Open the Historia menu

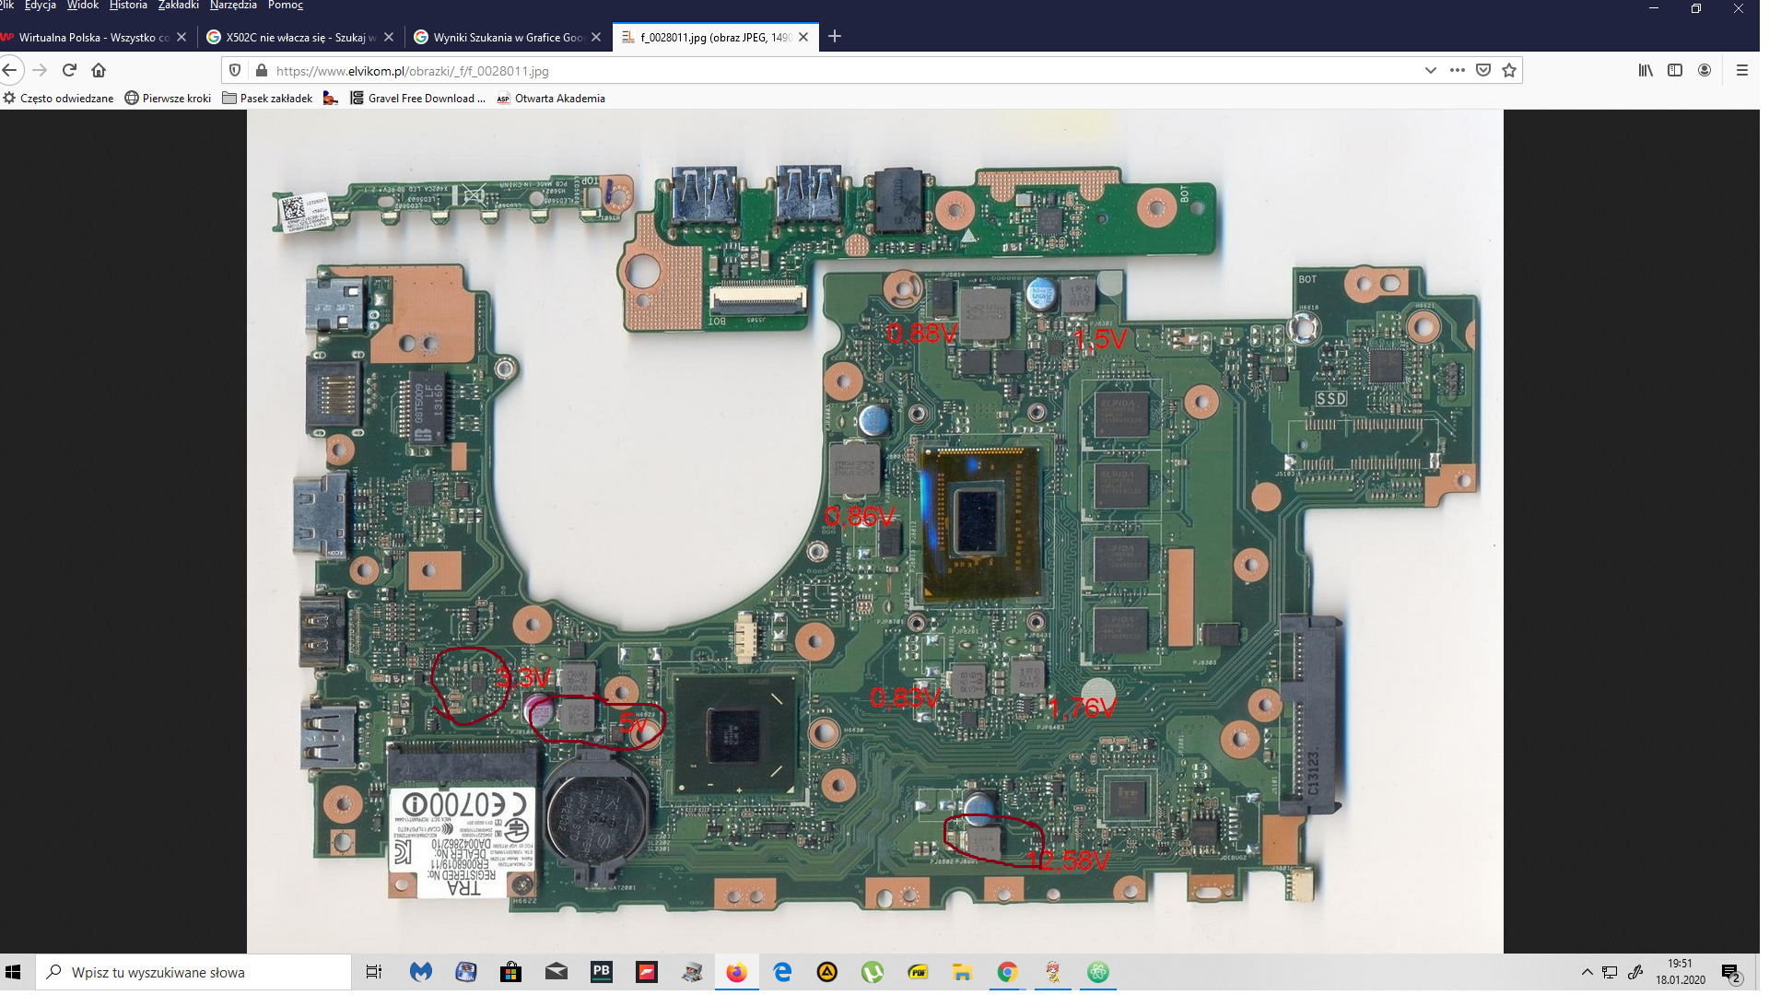tap(128, 6)
